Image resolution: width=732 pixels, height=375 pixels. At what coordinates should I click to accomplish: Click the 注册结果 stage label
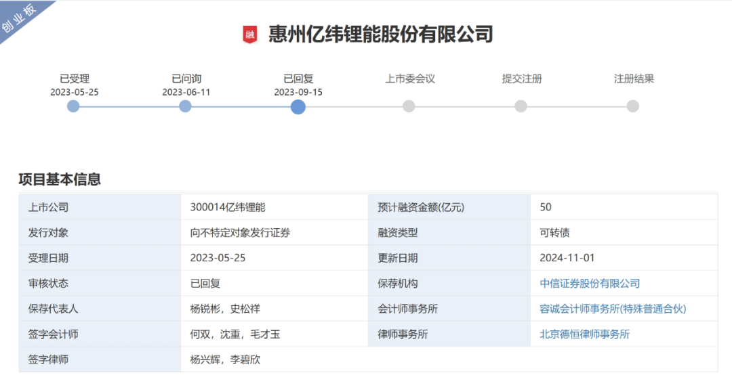coord(634,79)
